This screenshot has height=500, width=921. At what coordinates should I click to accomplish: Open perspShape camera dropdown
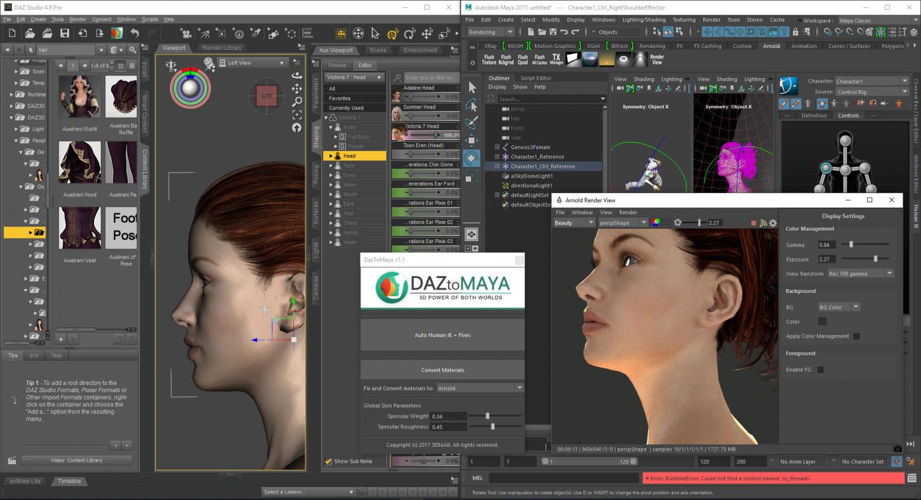pyautogui.click(x=622, y=223)
